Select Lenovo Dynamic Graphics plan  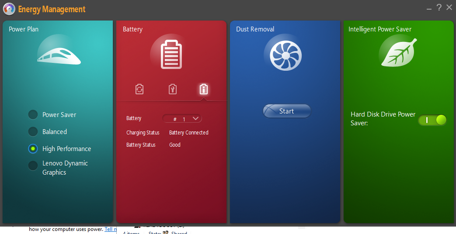point(33,166)
